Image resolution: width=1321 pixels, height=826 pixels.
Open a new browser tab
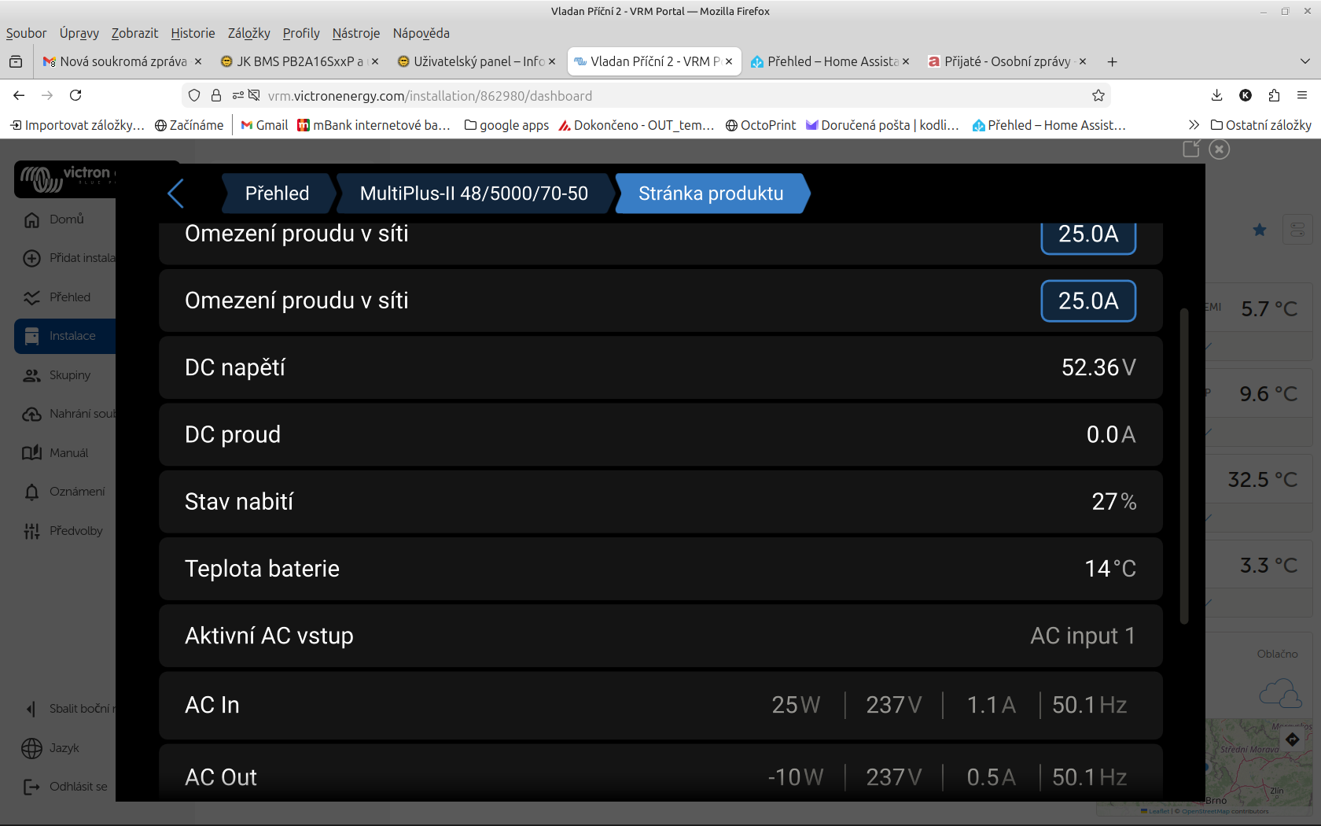click(x=1112, y=61)
